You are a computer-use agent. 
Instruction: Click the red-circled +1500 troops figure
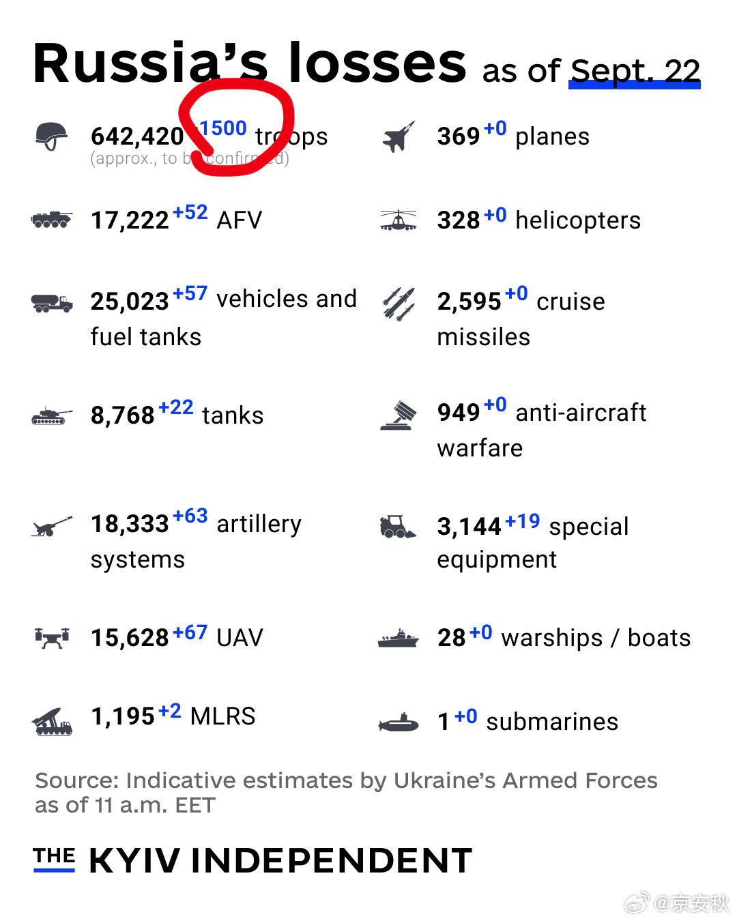222,128
